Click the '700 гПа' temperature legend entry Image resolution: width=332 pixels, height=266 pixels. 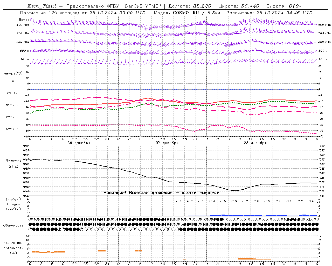(x=12, y=117)
